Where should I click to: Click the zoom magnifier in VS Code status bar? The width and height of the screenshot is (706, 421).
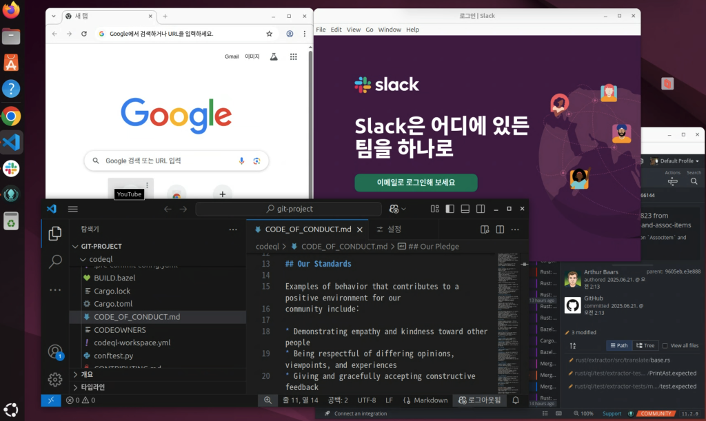tap(268, 400)
